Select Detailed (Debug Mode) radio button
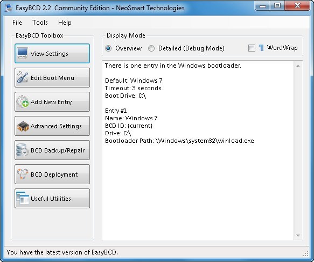The width and height of the screenshot is (314, 262). tap(151, 48)
